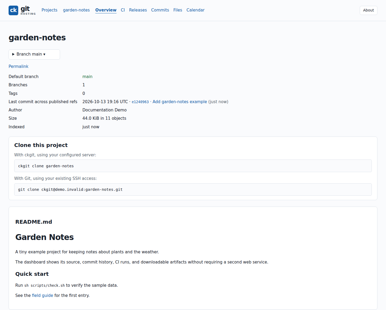This screenshot has width=386, height=310.
Task: Click the Garden Notes heading
Action: point(44,237)
